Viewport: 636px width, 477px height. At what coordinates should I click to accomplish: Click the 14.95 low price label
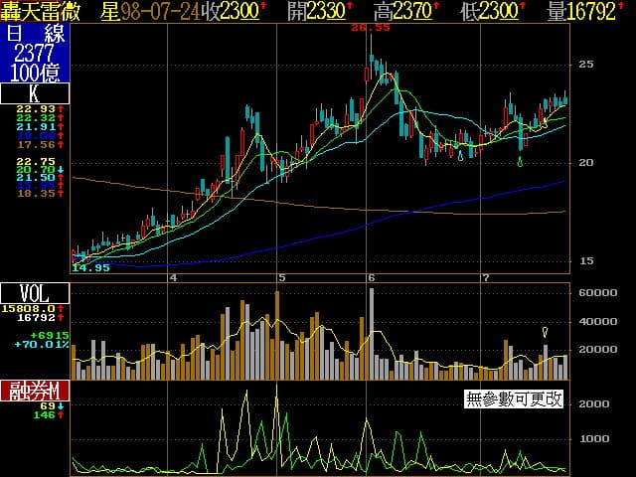tap(90, 268)
